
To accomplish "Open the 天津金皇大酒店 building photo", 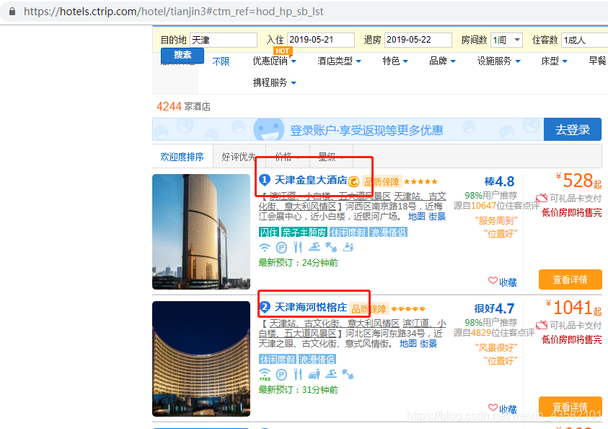I will [x=201, y=232].
